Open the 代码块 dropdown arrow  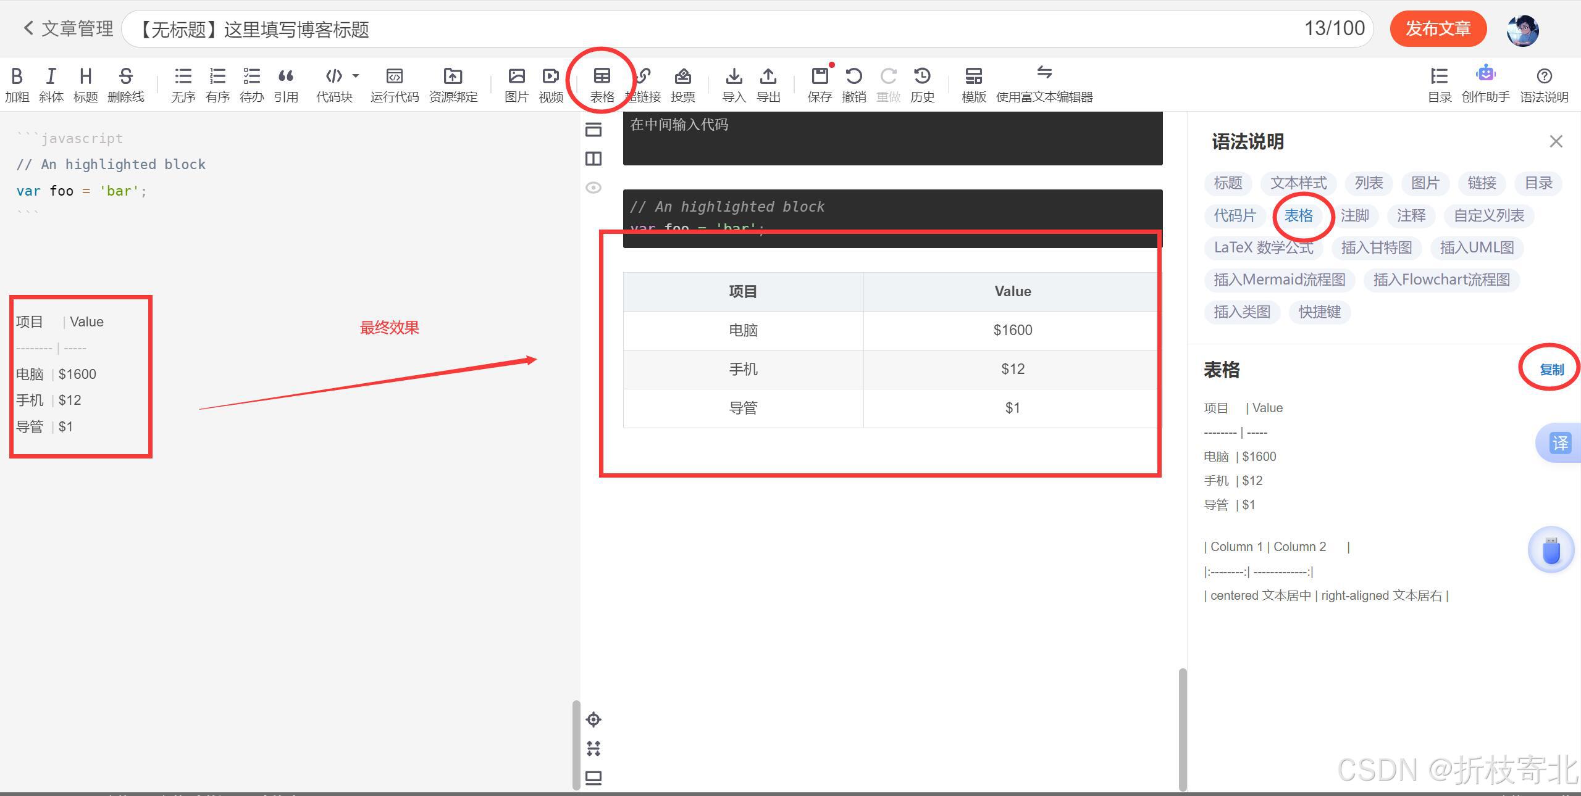point(356,75)
